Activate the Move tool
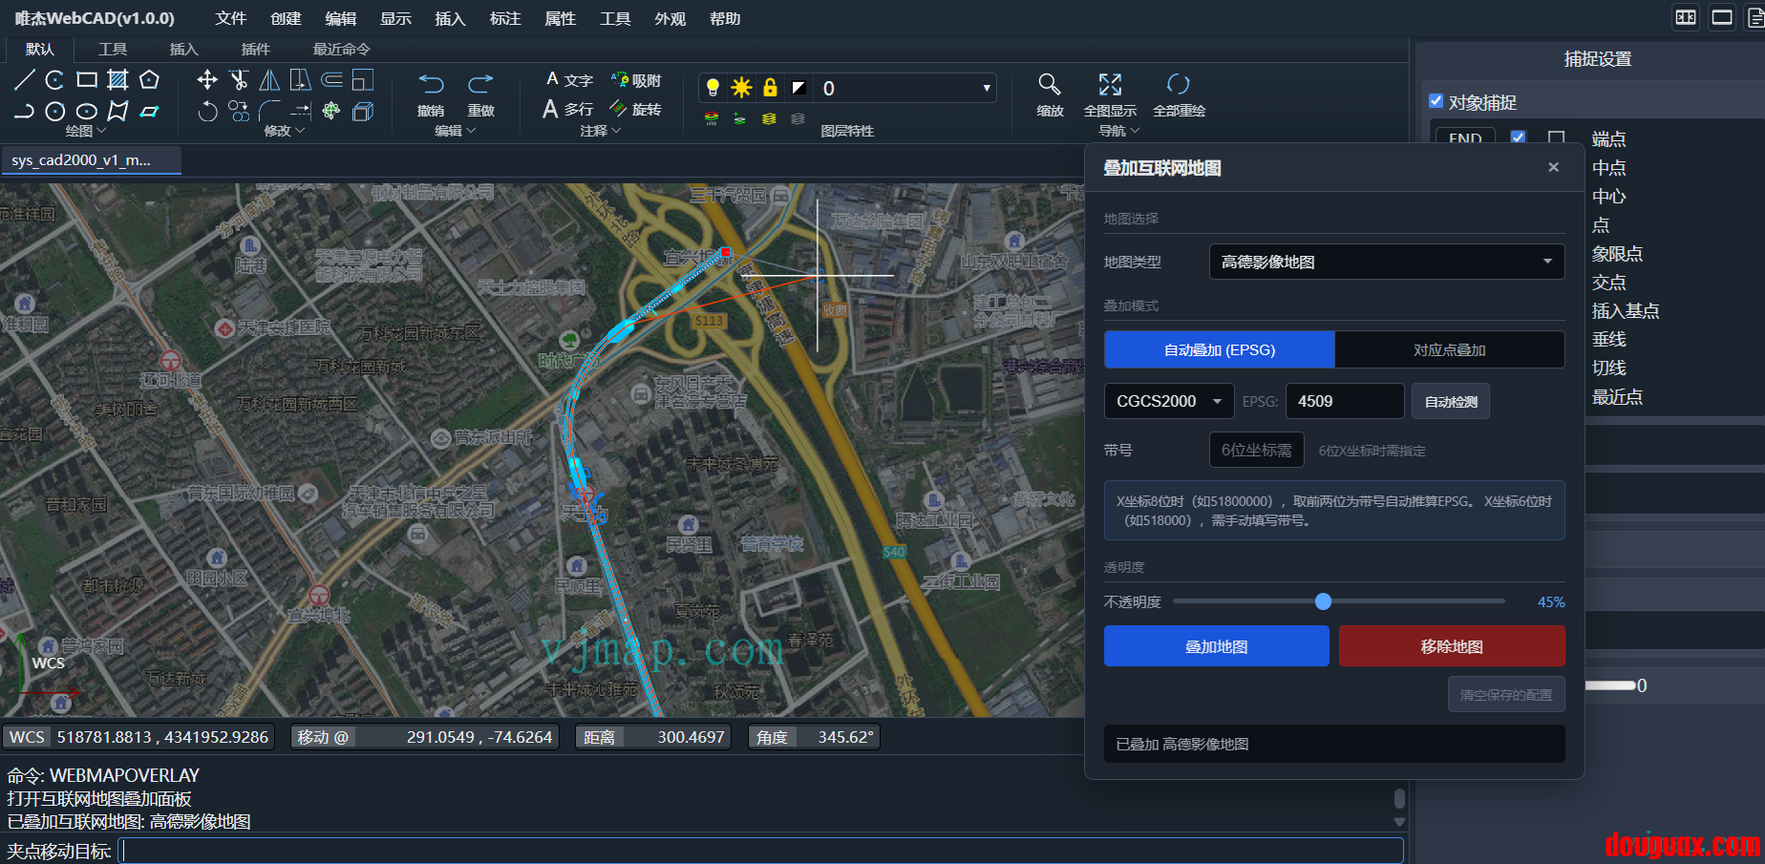The height and width of the screenshot is (864, 1765). 207,80
